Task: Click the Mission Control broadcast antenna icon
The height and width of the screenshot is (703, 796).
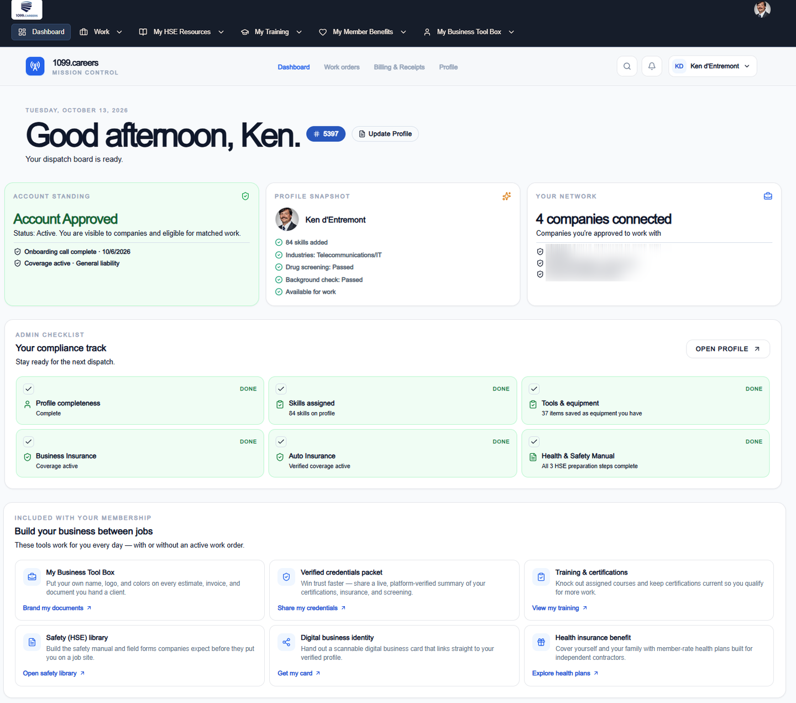Action: [35, 66]
